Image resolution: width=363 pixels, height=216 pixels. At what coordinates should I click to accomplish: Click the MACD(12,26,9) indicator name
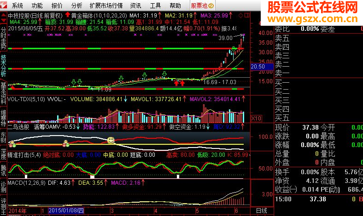pos(27,183)
